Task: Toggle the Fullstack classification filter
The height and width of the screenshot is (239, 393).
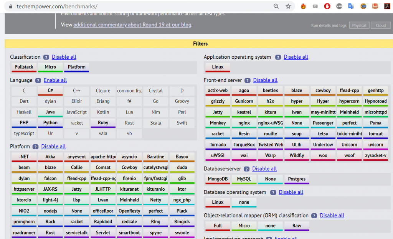Action: (x=24, y=68)
